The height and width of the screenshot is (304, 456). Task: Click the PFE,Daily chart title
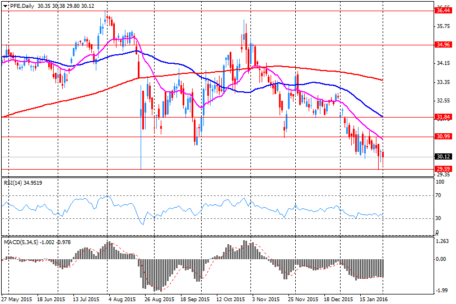[x=22, y=6]
